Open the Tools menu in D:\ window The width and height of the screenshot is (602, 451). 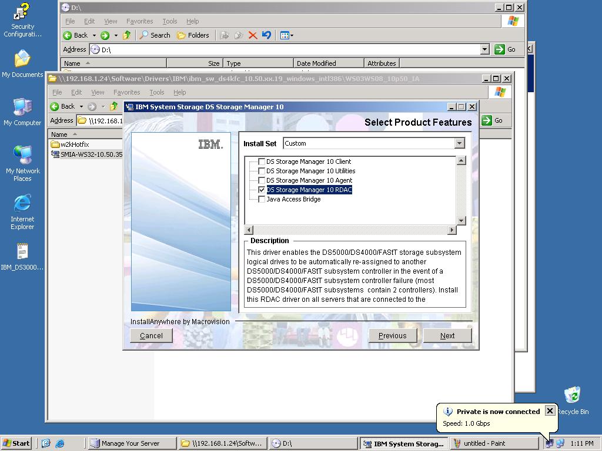click(x=169, y=21)
